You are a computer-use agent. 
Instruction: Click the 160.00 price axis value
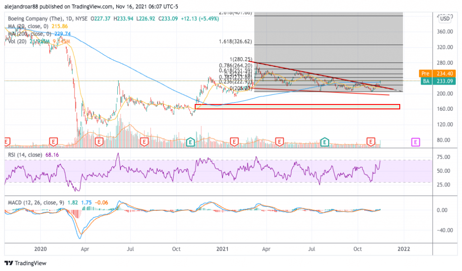(444, 109)
